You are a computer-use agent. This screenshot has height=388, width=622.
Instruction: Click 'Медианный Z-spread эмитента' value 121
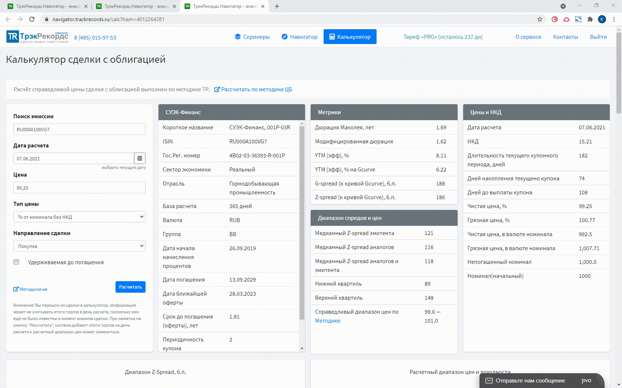click(429, 233)
